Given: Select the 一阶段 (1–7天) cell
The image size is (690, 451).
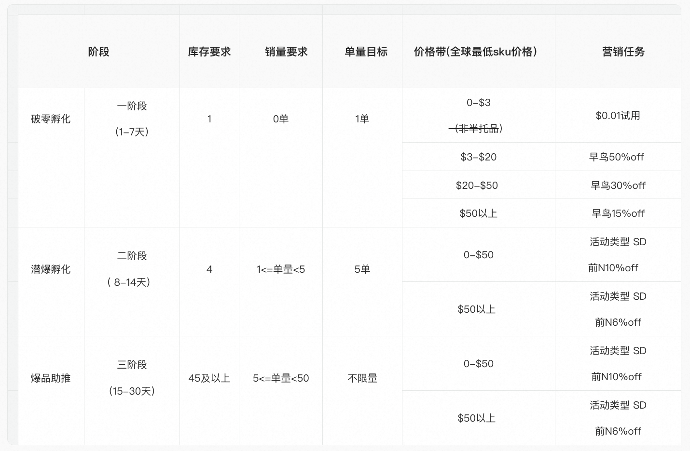Looking at the screenshot, I should tap(132, 119).
